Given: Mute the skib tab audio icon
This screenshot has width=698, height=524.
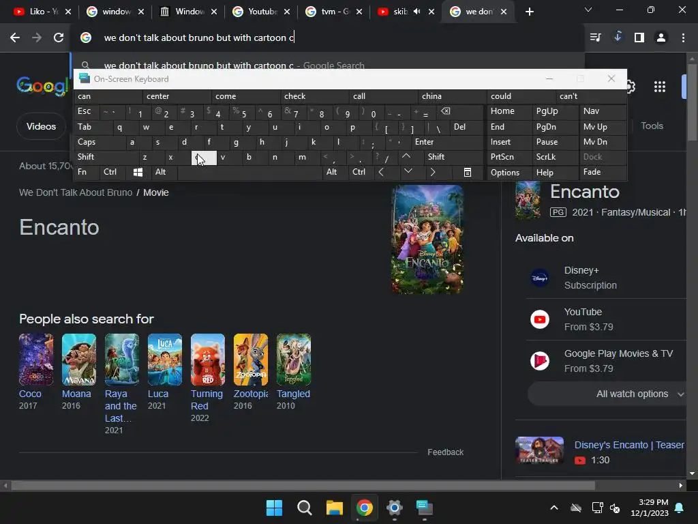Looking at the screenshot, I should coord(416,12).
